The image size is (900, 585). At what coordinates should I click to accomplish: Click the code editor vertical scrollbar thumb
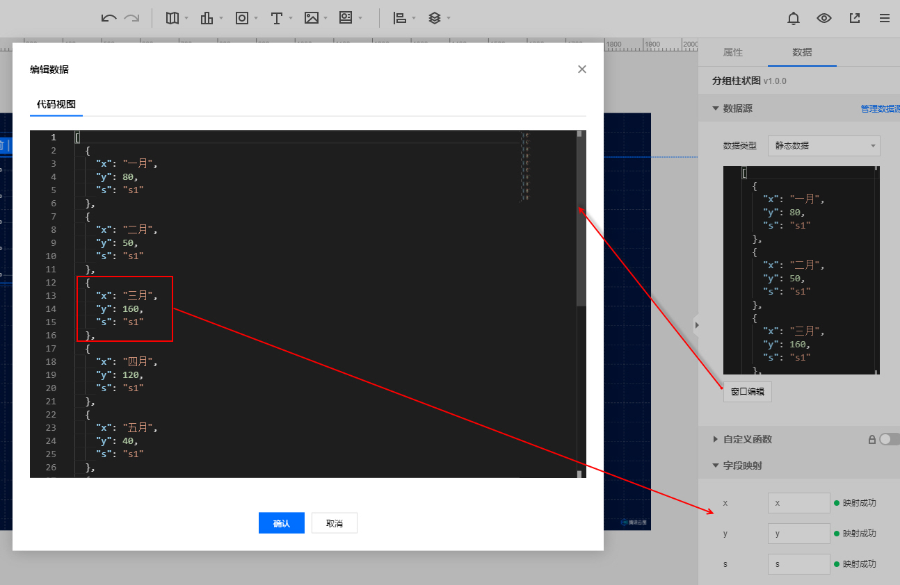point(581,219)
